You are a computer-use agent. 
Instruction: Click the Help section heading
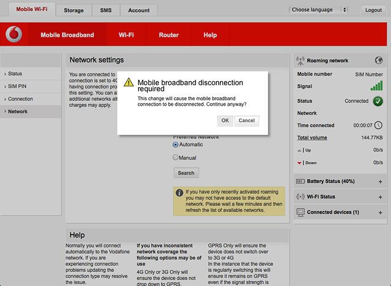(x=77, y=235)
